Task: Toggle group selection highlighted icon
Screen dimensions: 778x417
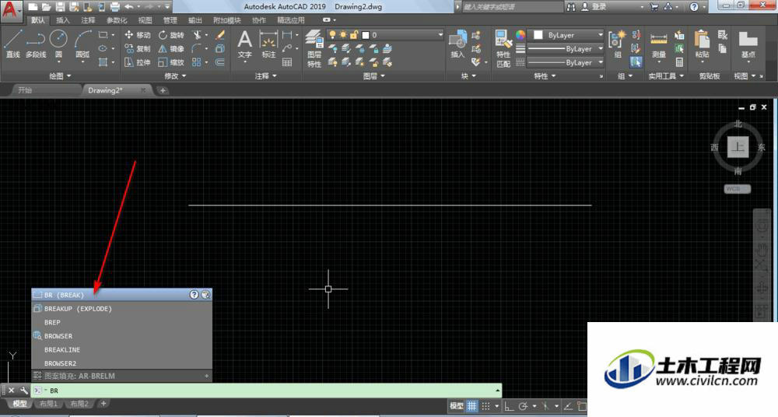Action: pyautogui.click(x=636, y=62)
